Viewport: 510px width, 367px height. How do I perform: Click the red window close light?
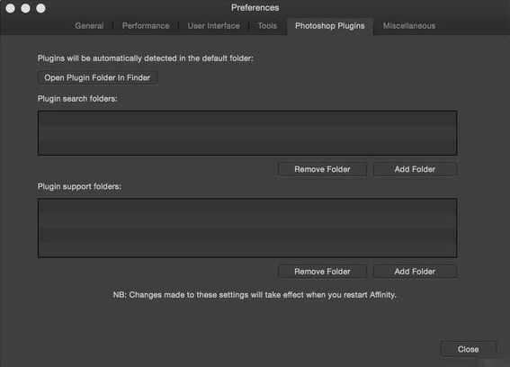click(x=11, y=8)
